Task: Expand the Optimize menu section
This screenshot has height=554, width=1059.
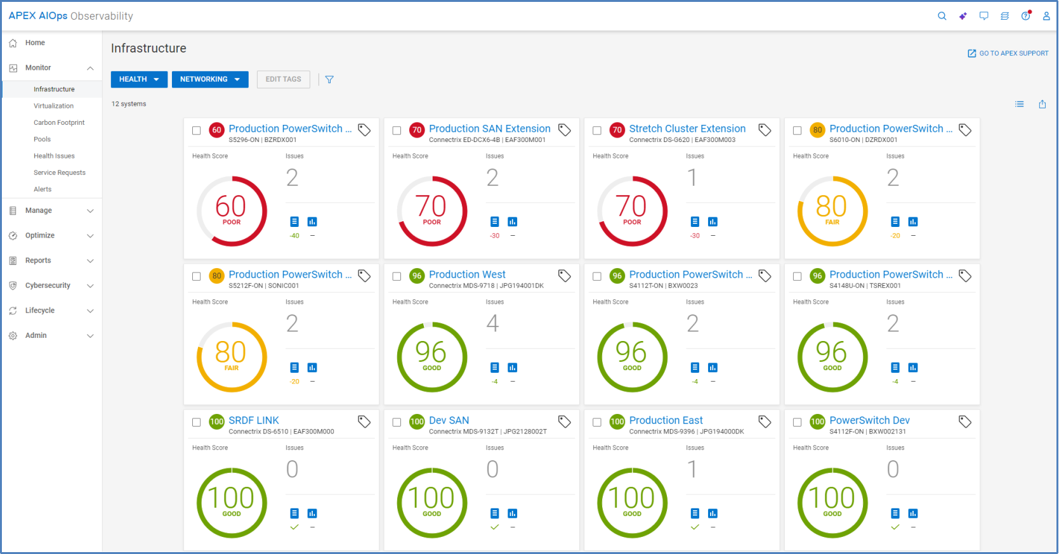Action: point(90,236)
